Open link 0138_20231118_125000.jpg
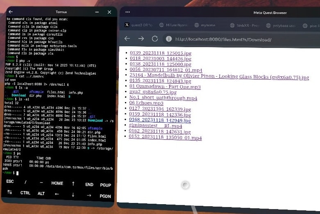This screenshot has width=320, height=214. tap(160, 64)
